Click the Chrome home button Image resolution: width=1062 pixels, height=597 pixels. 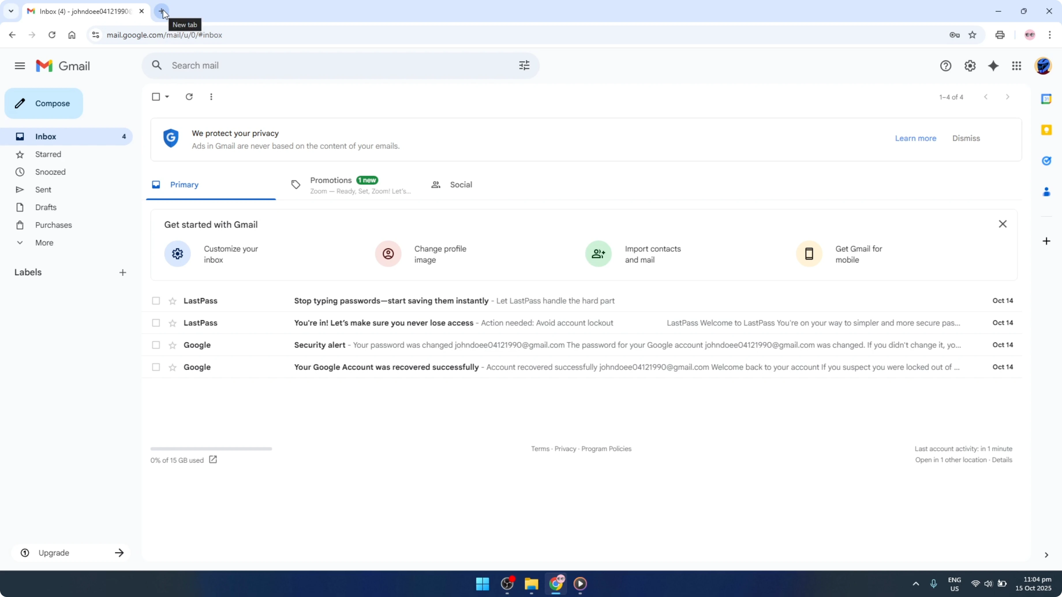[x=72, y=35]
